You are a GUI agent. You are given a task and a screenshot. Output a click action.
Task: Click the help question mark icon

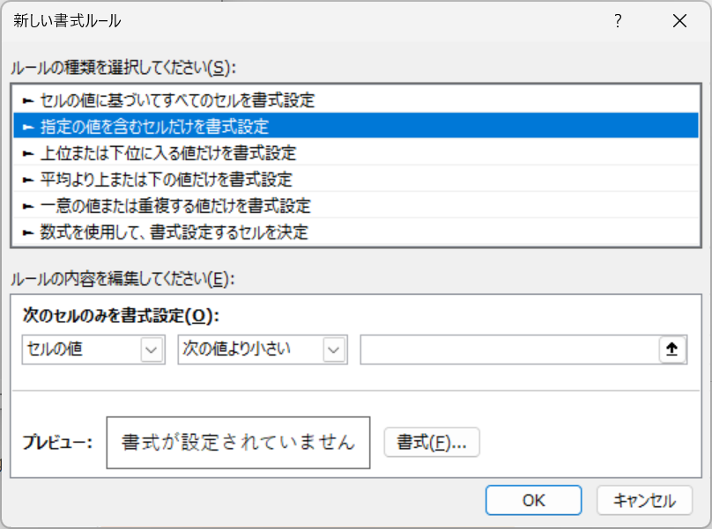click(x=618, y=21)
